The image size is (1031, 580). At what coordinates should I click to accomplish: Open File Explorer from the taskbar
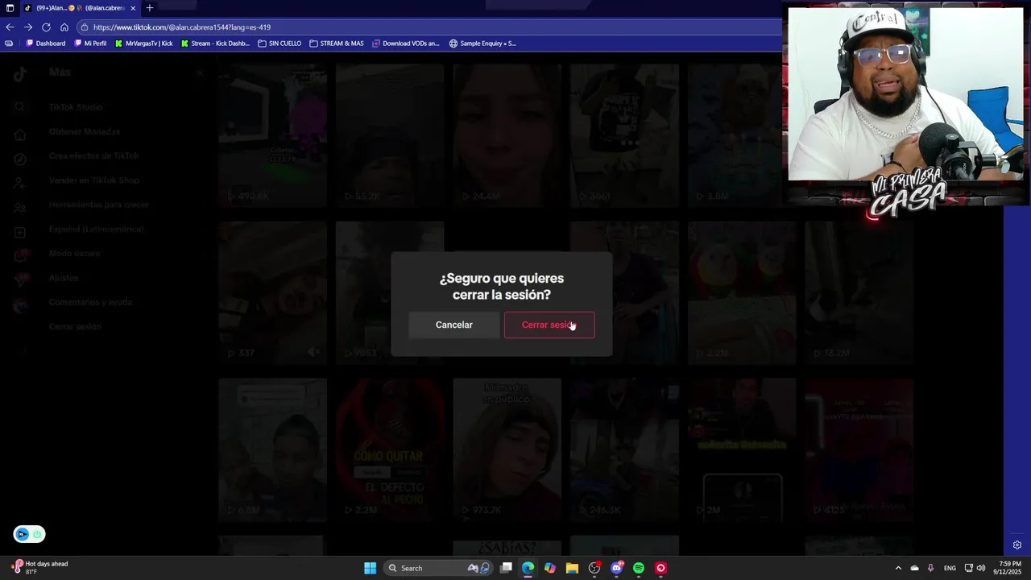(x=572, y=568)
